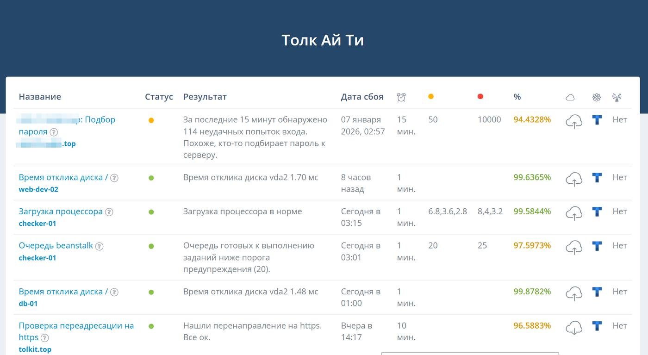Click the alarm clock column header icon
This screenshot has height=355, width=648.
(x=401, y=97)
